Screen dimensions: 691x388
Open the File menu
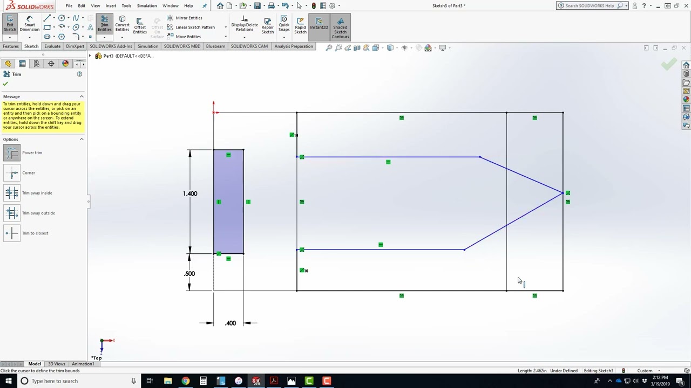pos(69,6)
